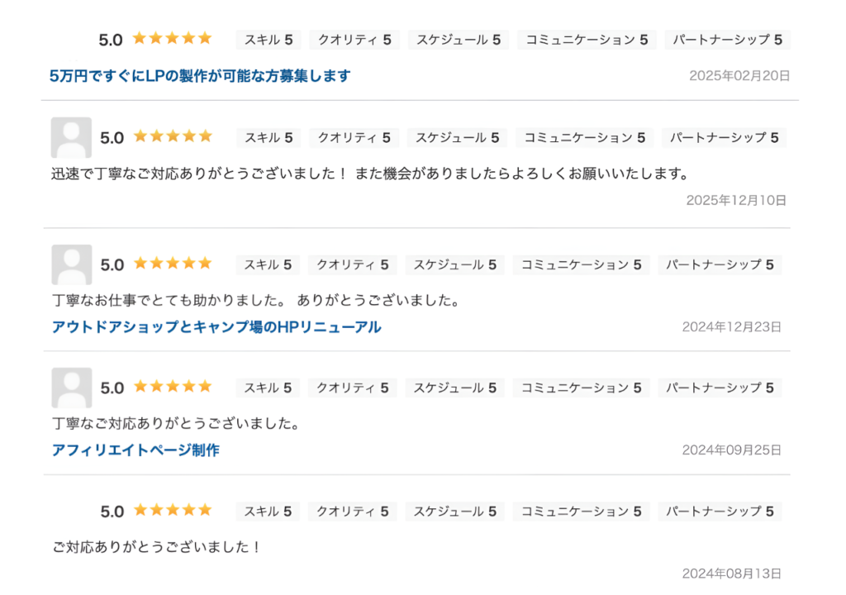Image resolution: width=846 pixels, height=595 pixels.
Task: Click the star rating on the 2024年12月23日 review
Action: tap(172, 264)
